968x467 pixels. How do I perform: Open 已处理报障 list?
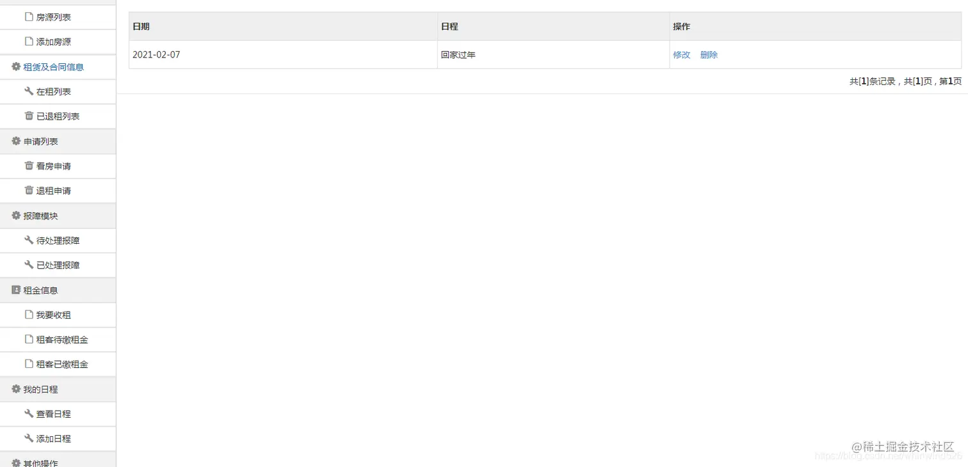[x=58, y=265]
